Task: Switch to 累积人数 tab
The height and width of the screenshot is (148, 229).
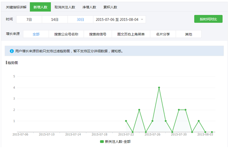Action: coord(110,7)
